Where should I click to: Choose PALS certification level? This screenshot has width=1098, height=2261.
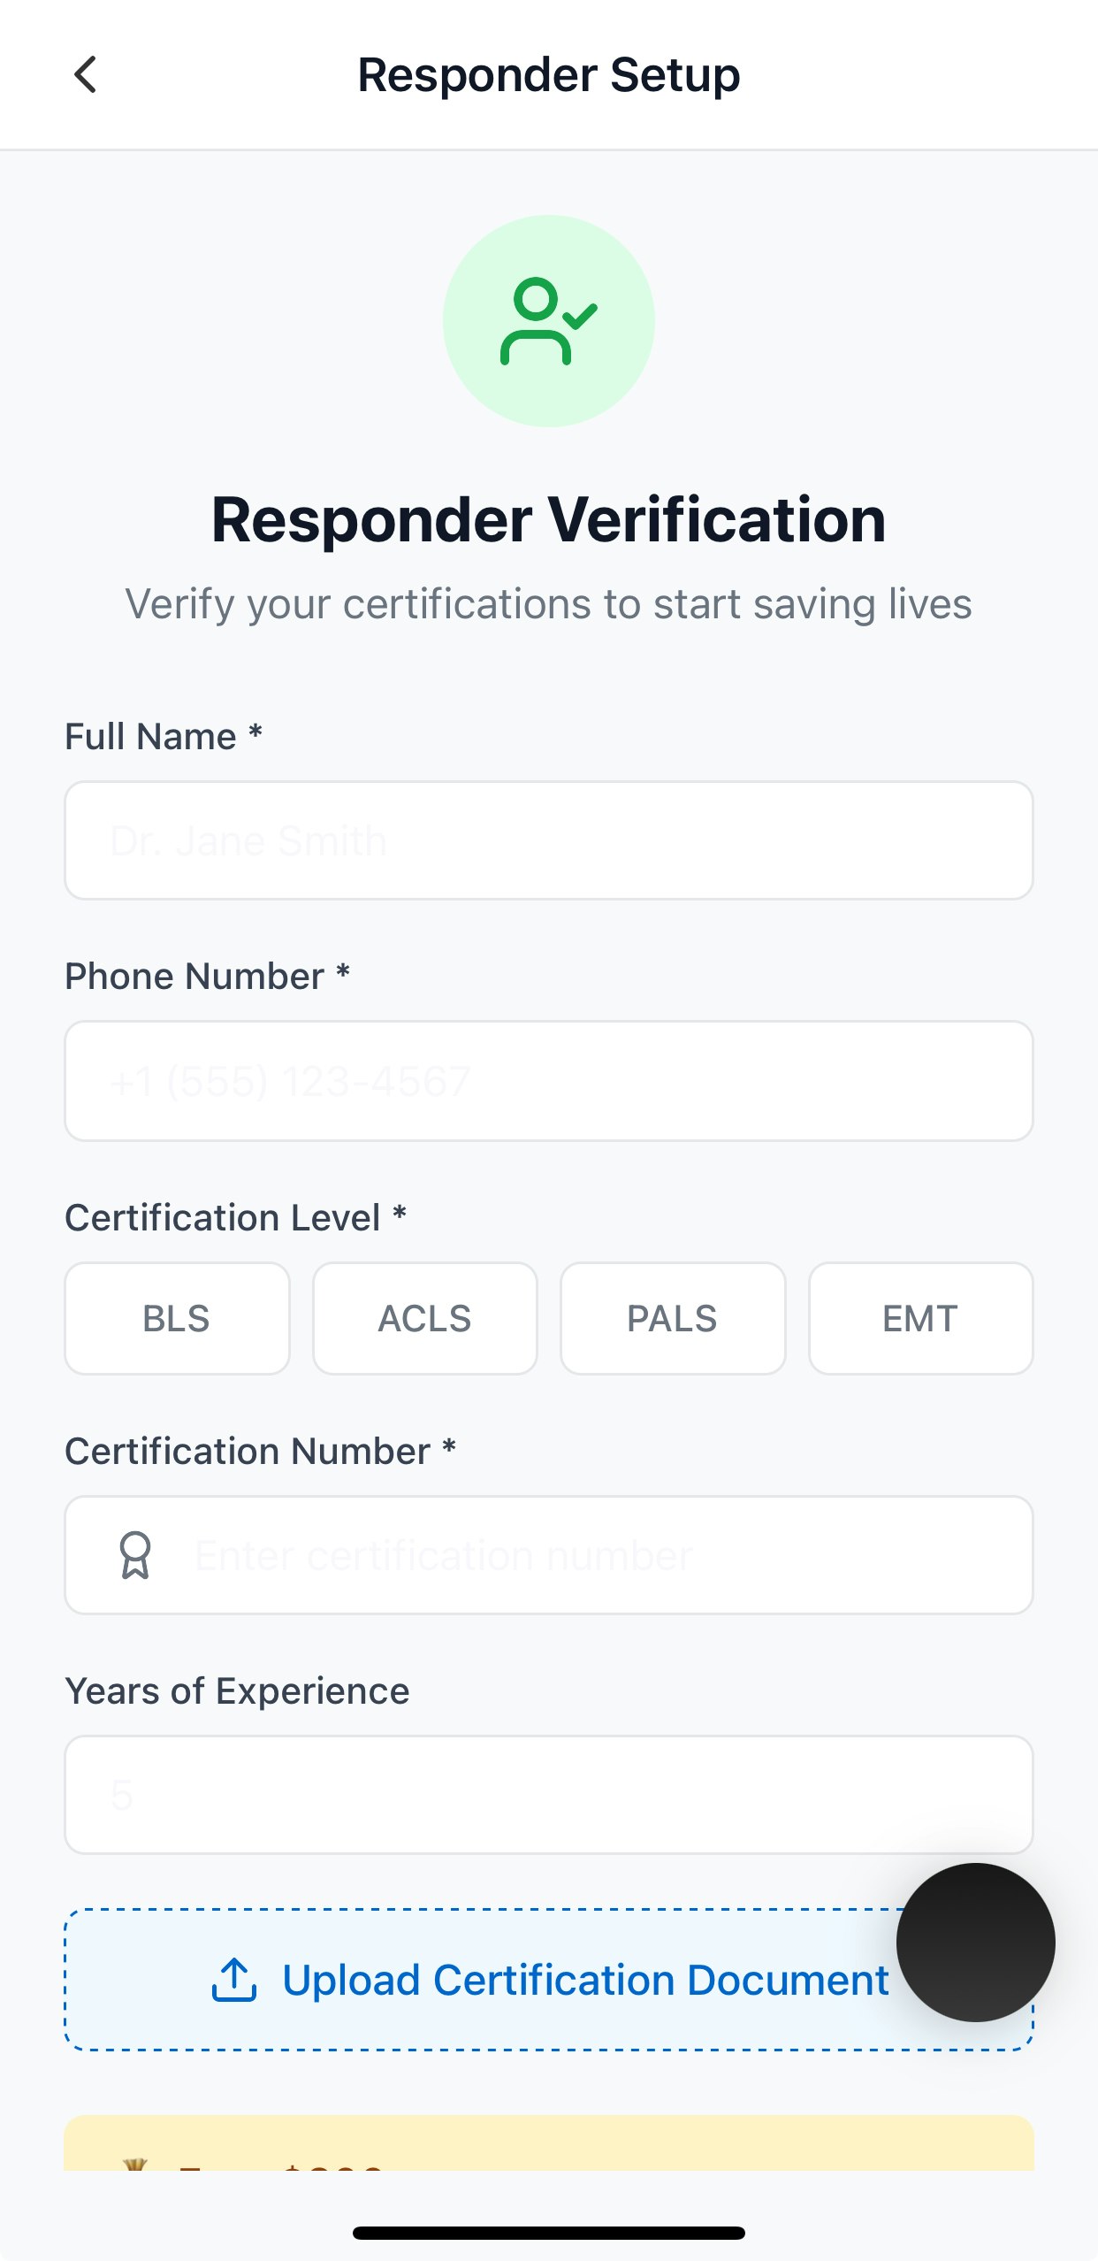pos(672,1318)
